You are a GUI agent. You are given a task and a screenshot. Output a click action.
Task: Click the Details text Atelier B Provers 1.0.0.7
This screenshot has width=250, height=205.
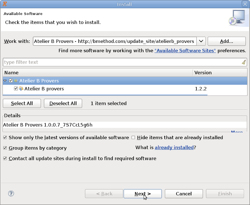point(47,125)
